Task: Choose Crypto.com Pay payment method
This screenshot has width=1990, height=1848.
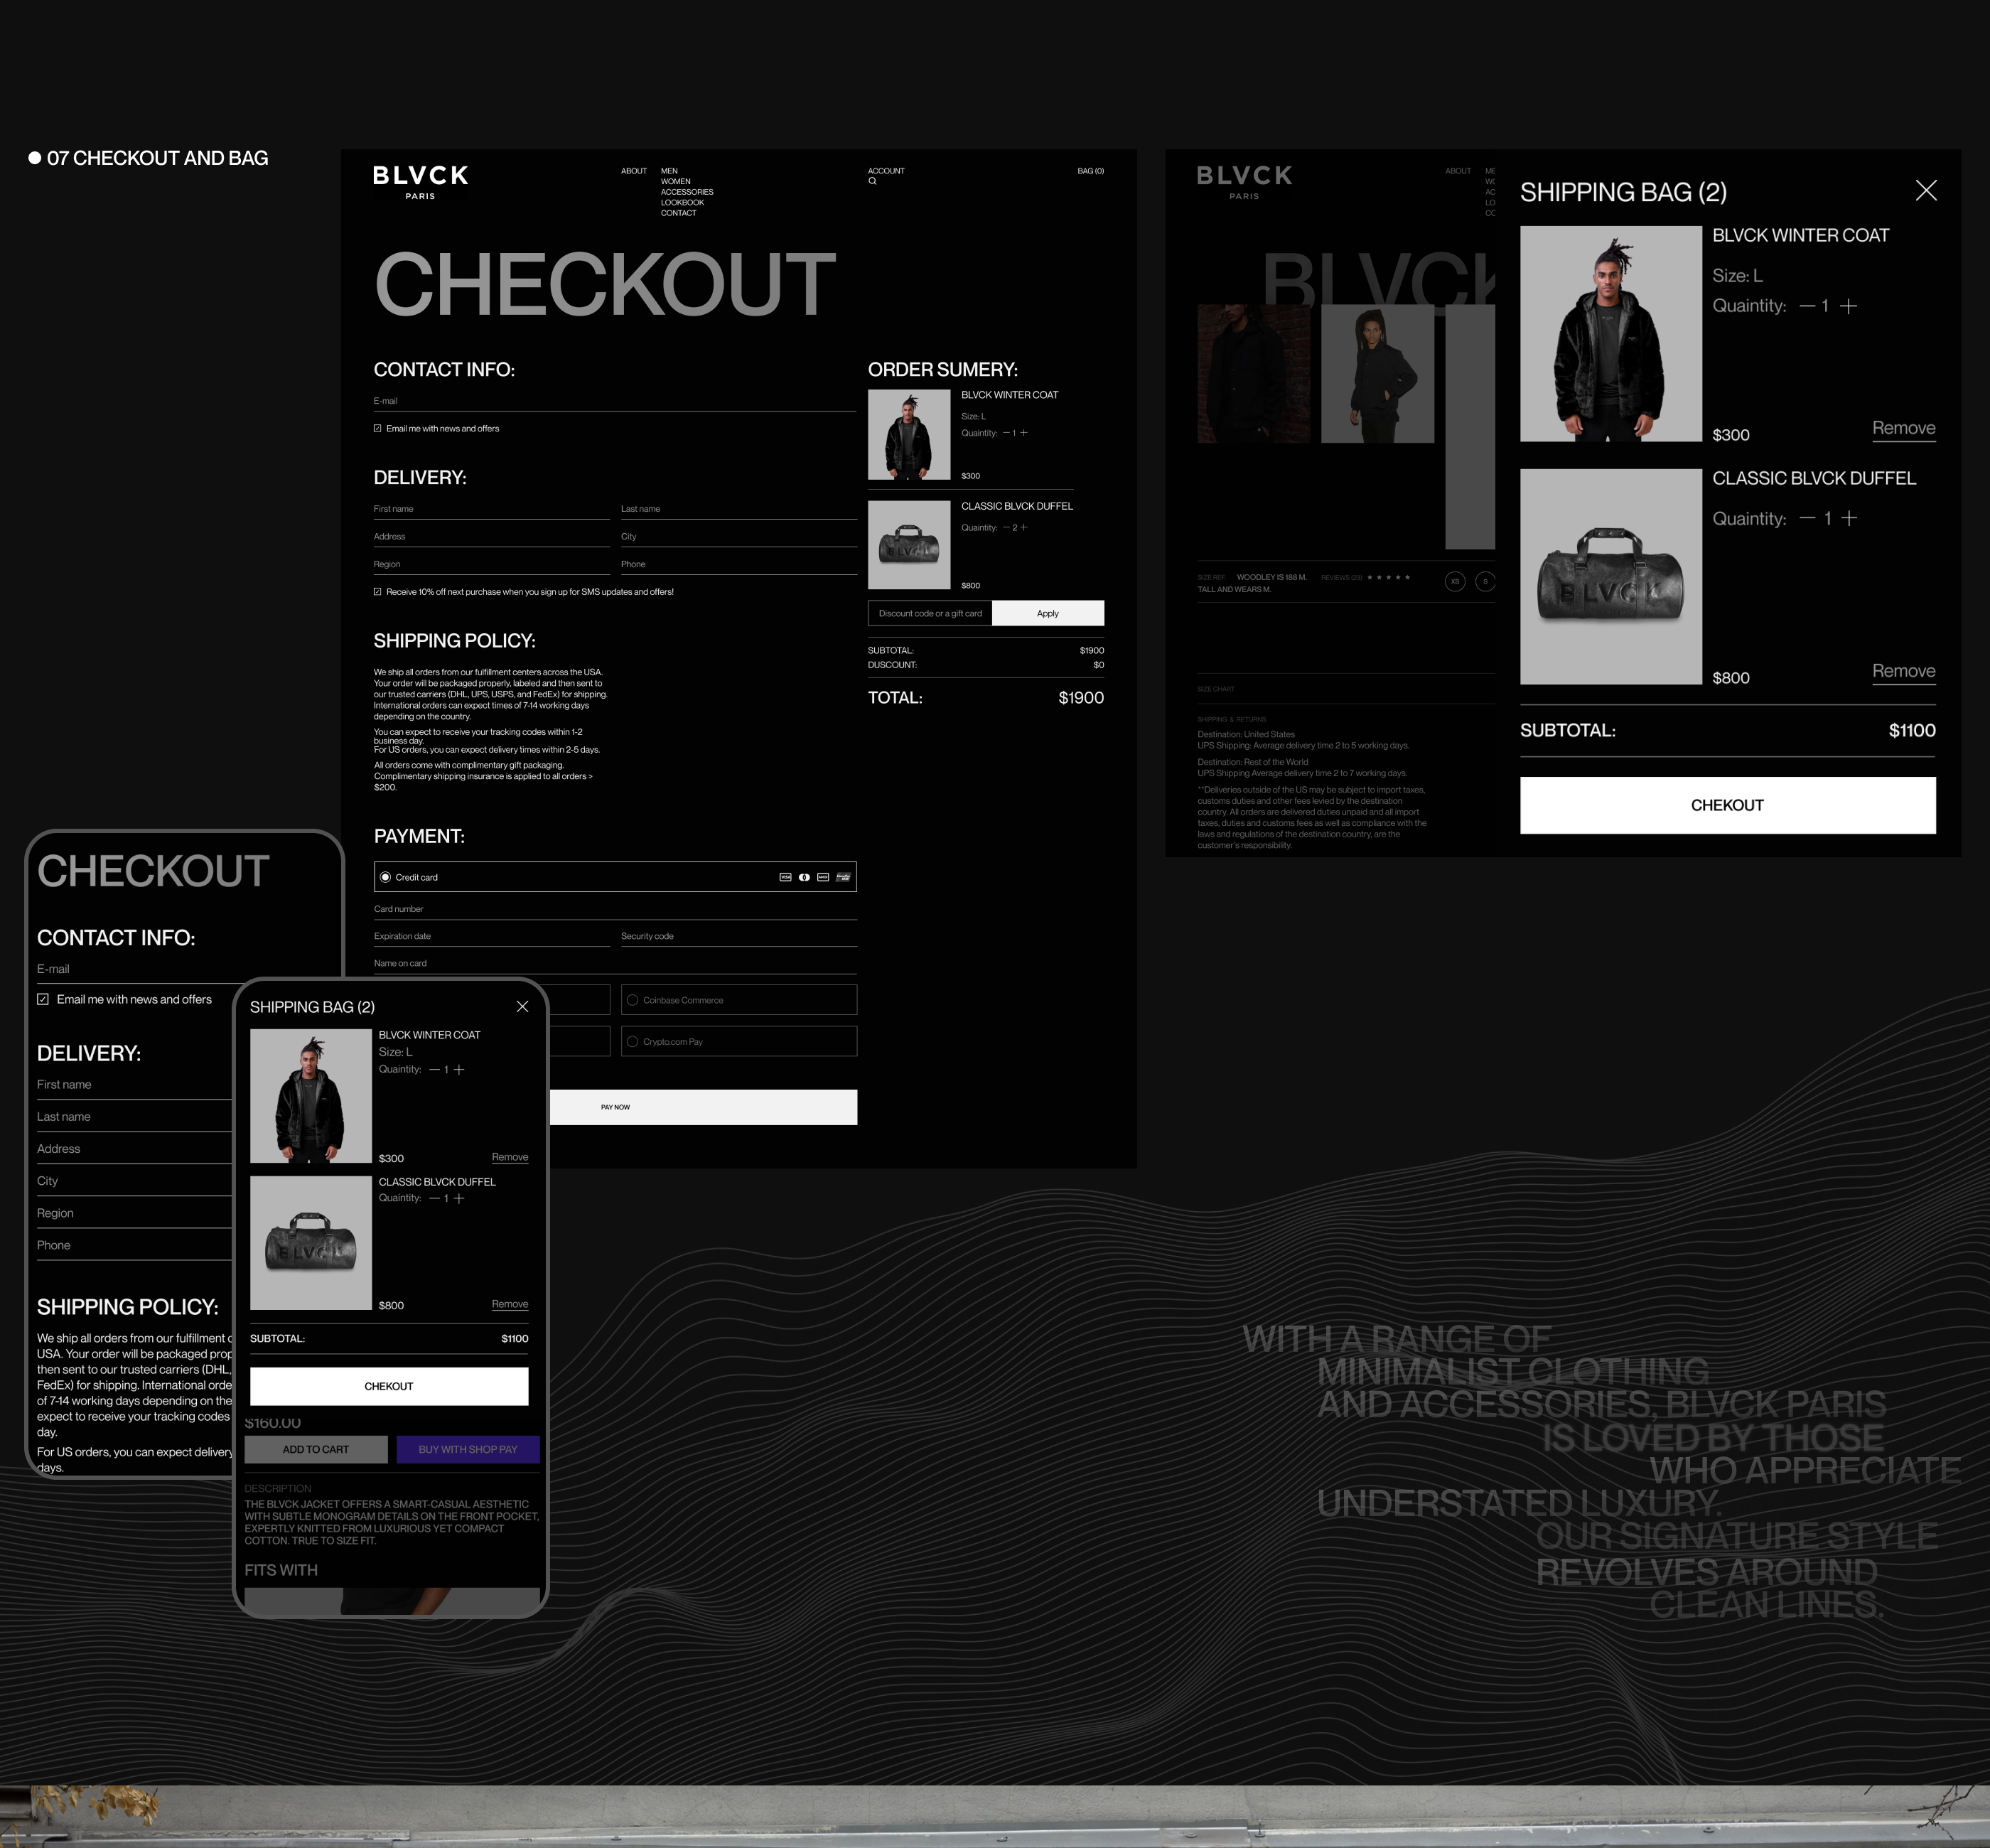Action: click(632, 1042)
